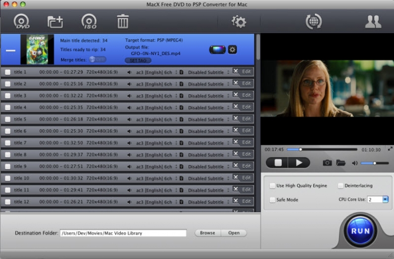Click the Destination Folder path field

pos(123,233)
